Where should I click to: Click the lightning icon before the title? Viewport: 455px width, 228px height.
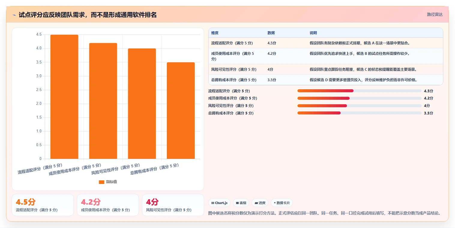tap(14, 15)
